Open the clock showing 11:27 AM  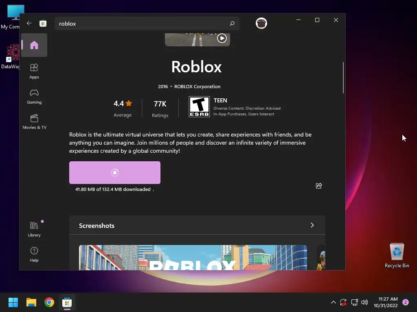[386, 302]
